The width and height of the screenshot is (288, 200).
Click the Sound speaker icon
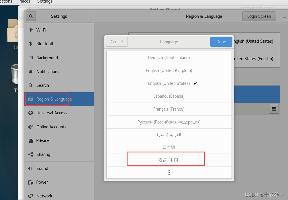pyautogui.click(x=30, y=168)
